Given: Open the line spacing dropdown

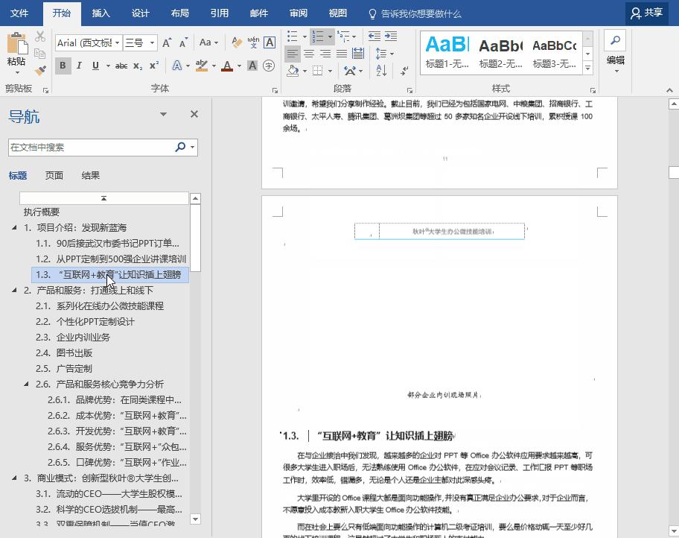Looking at the screenshot, I should 383,54.
